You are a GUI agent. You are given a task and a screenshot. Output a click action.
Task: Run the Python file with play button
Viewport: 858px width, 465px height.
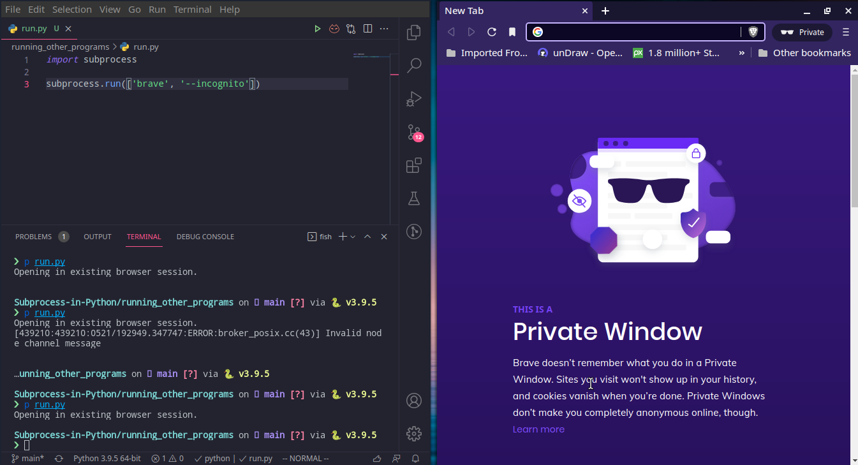tap(317, 29)
